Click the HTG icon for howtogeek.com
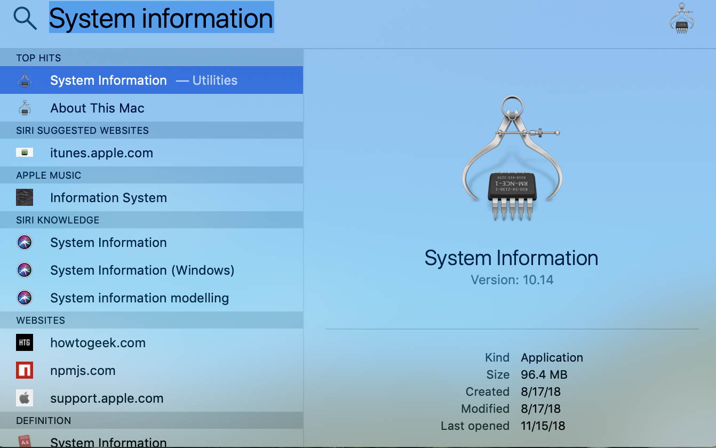 tap(25, 342)
